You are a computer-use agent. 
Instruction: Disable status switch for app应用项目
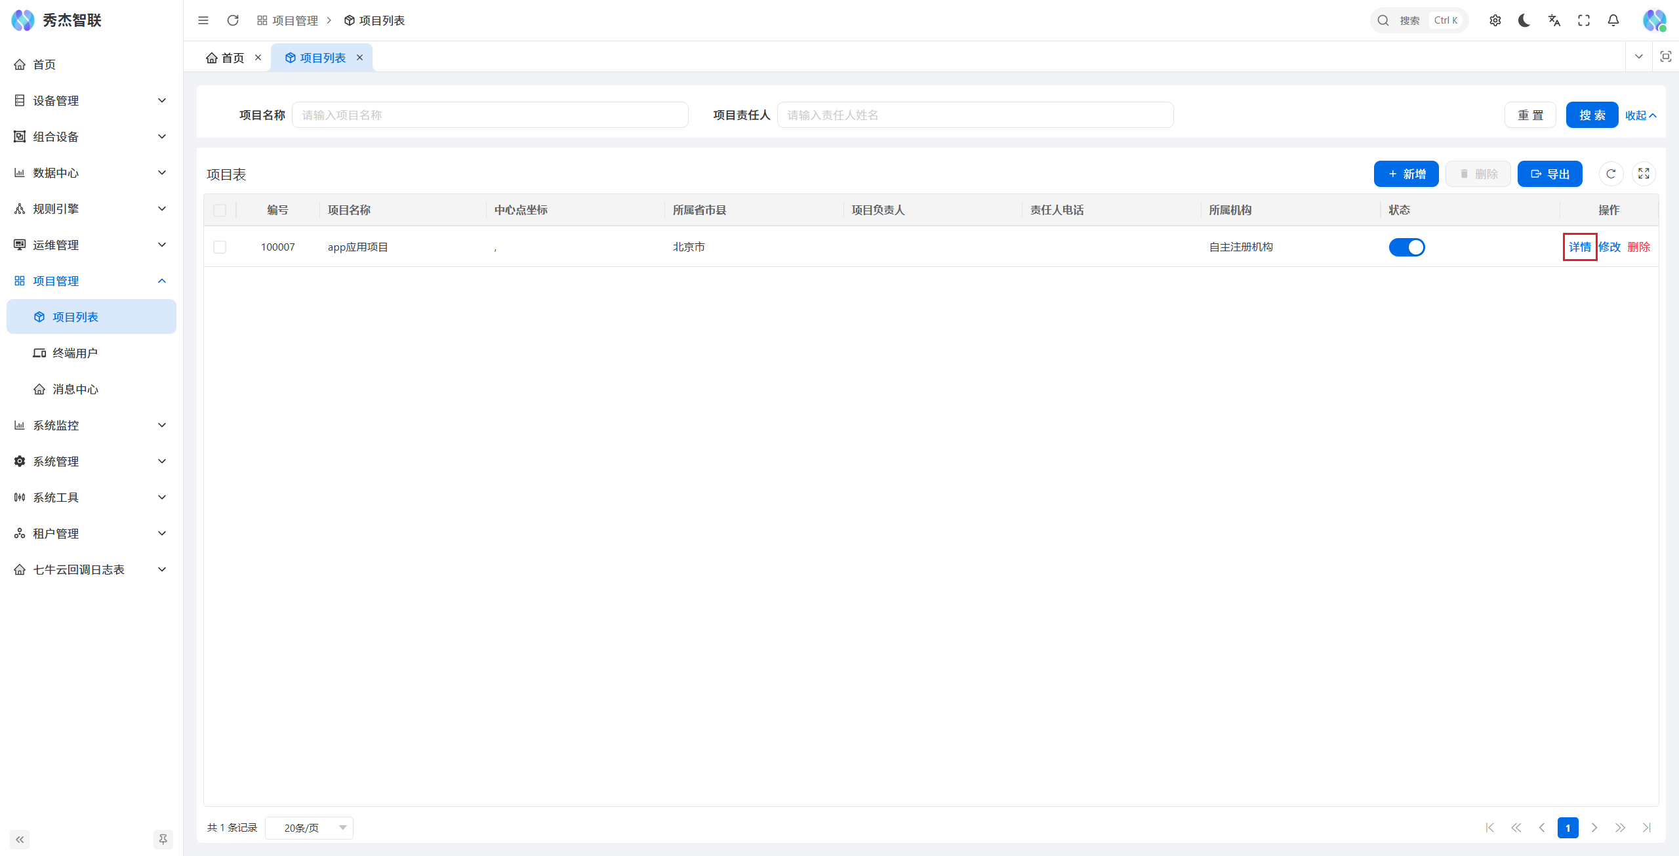coord(1406,247)
